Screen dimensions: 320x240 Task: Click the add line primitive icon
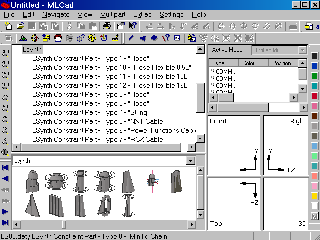[x=131, y=38]
